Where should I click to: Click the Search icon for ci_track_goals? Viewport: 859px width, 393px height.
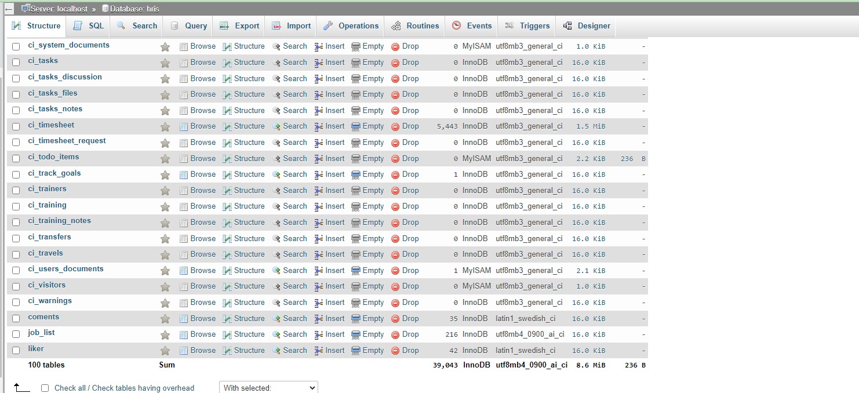pos(277,174)
